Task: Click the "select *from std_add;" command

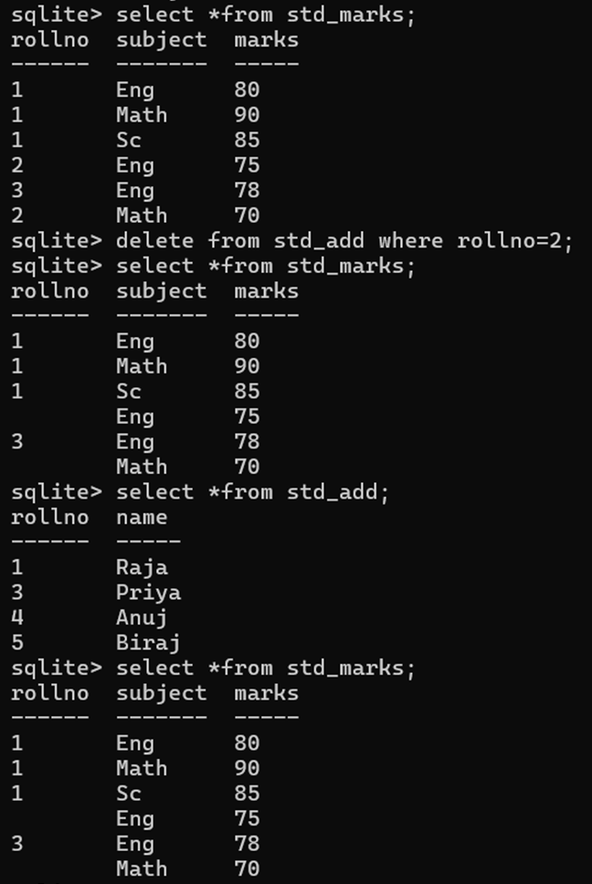Action: click(252, 492)
